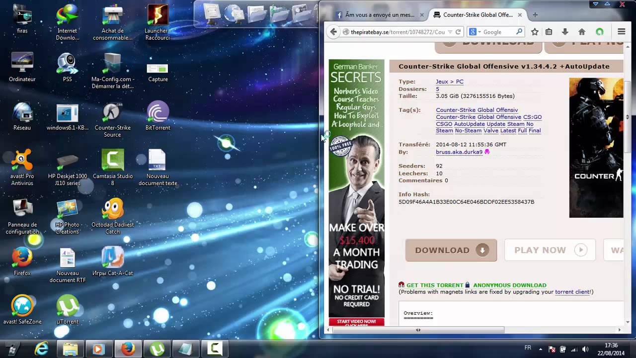Open a new Firefox tab

pos(535,15)
